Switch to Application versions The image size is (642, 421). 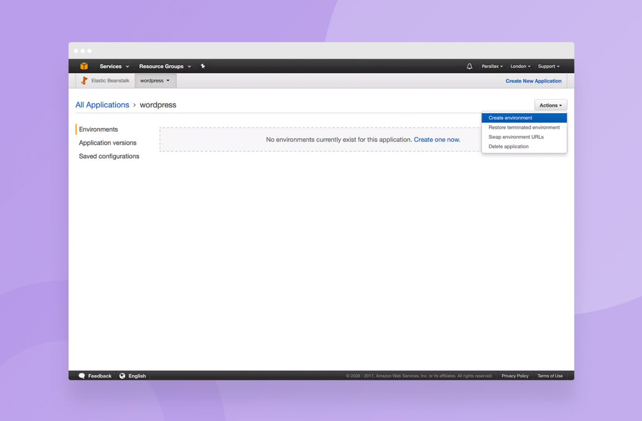click(x=108, y=143)
